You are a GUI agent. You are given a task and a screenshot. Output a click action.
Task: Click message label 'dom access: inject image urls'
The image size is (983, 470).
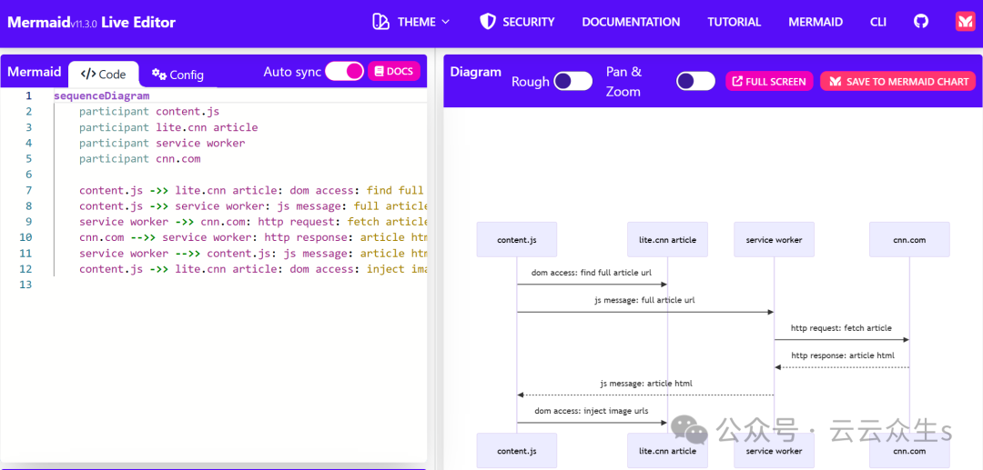click(592, 411)
